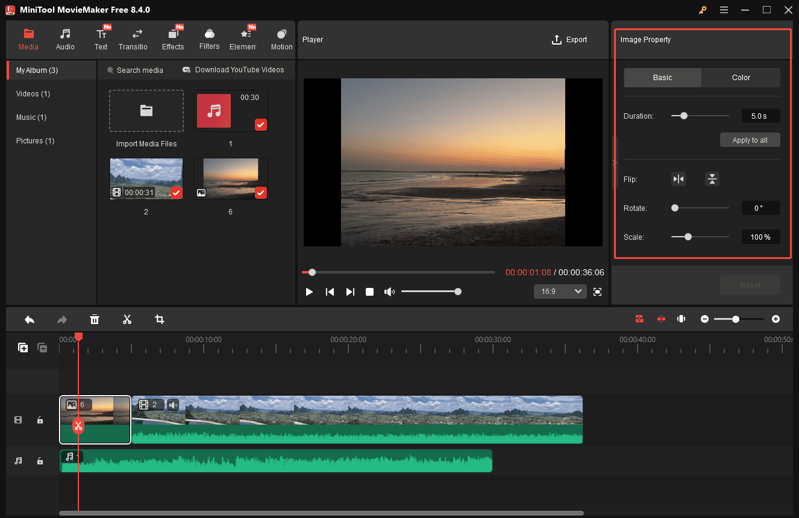Select the Text tool

[101, 39]
